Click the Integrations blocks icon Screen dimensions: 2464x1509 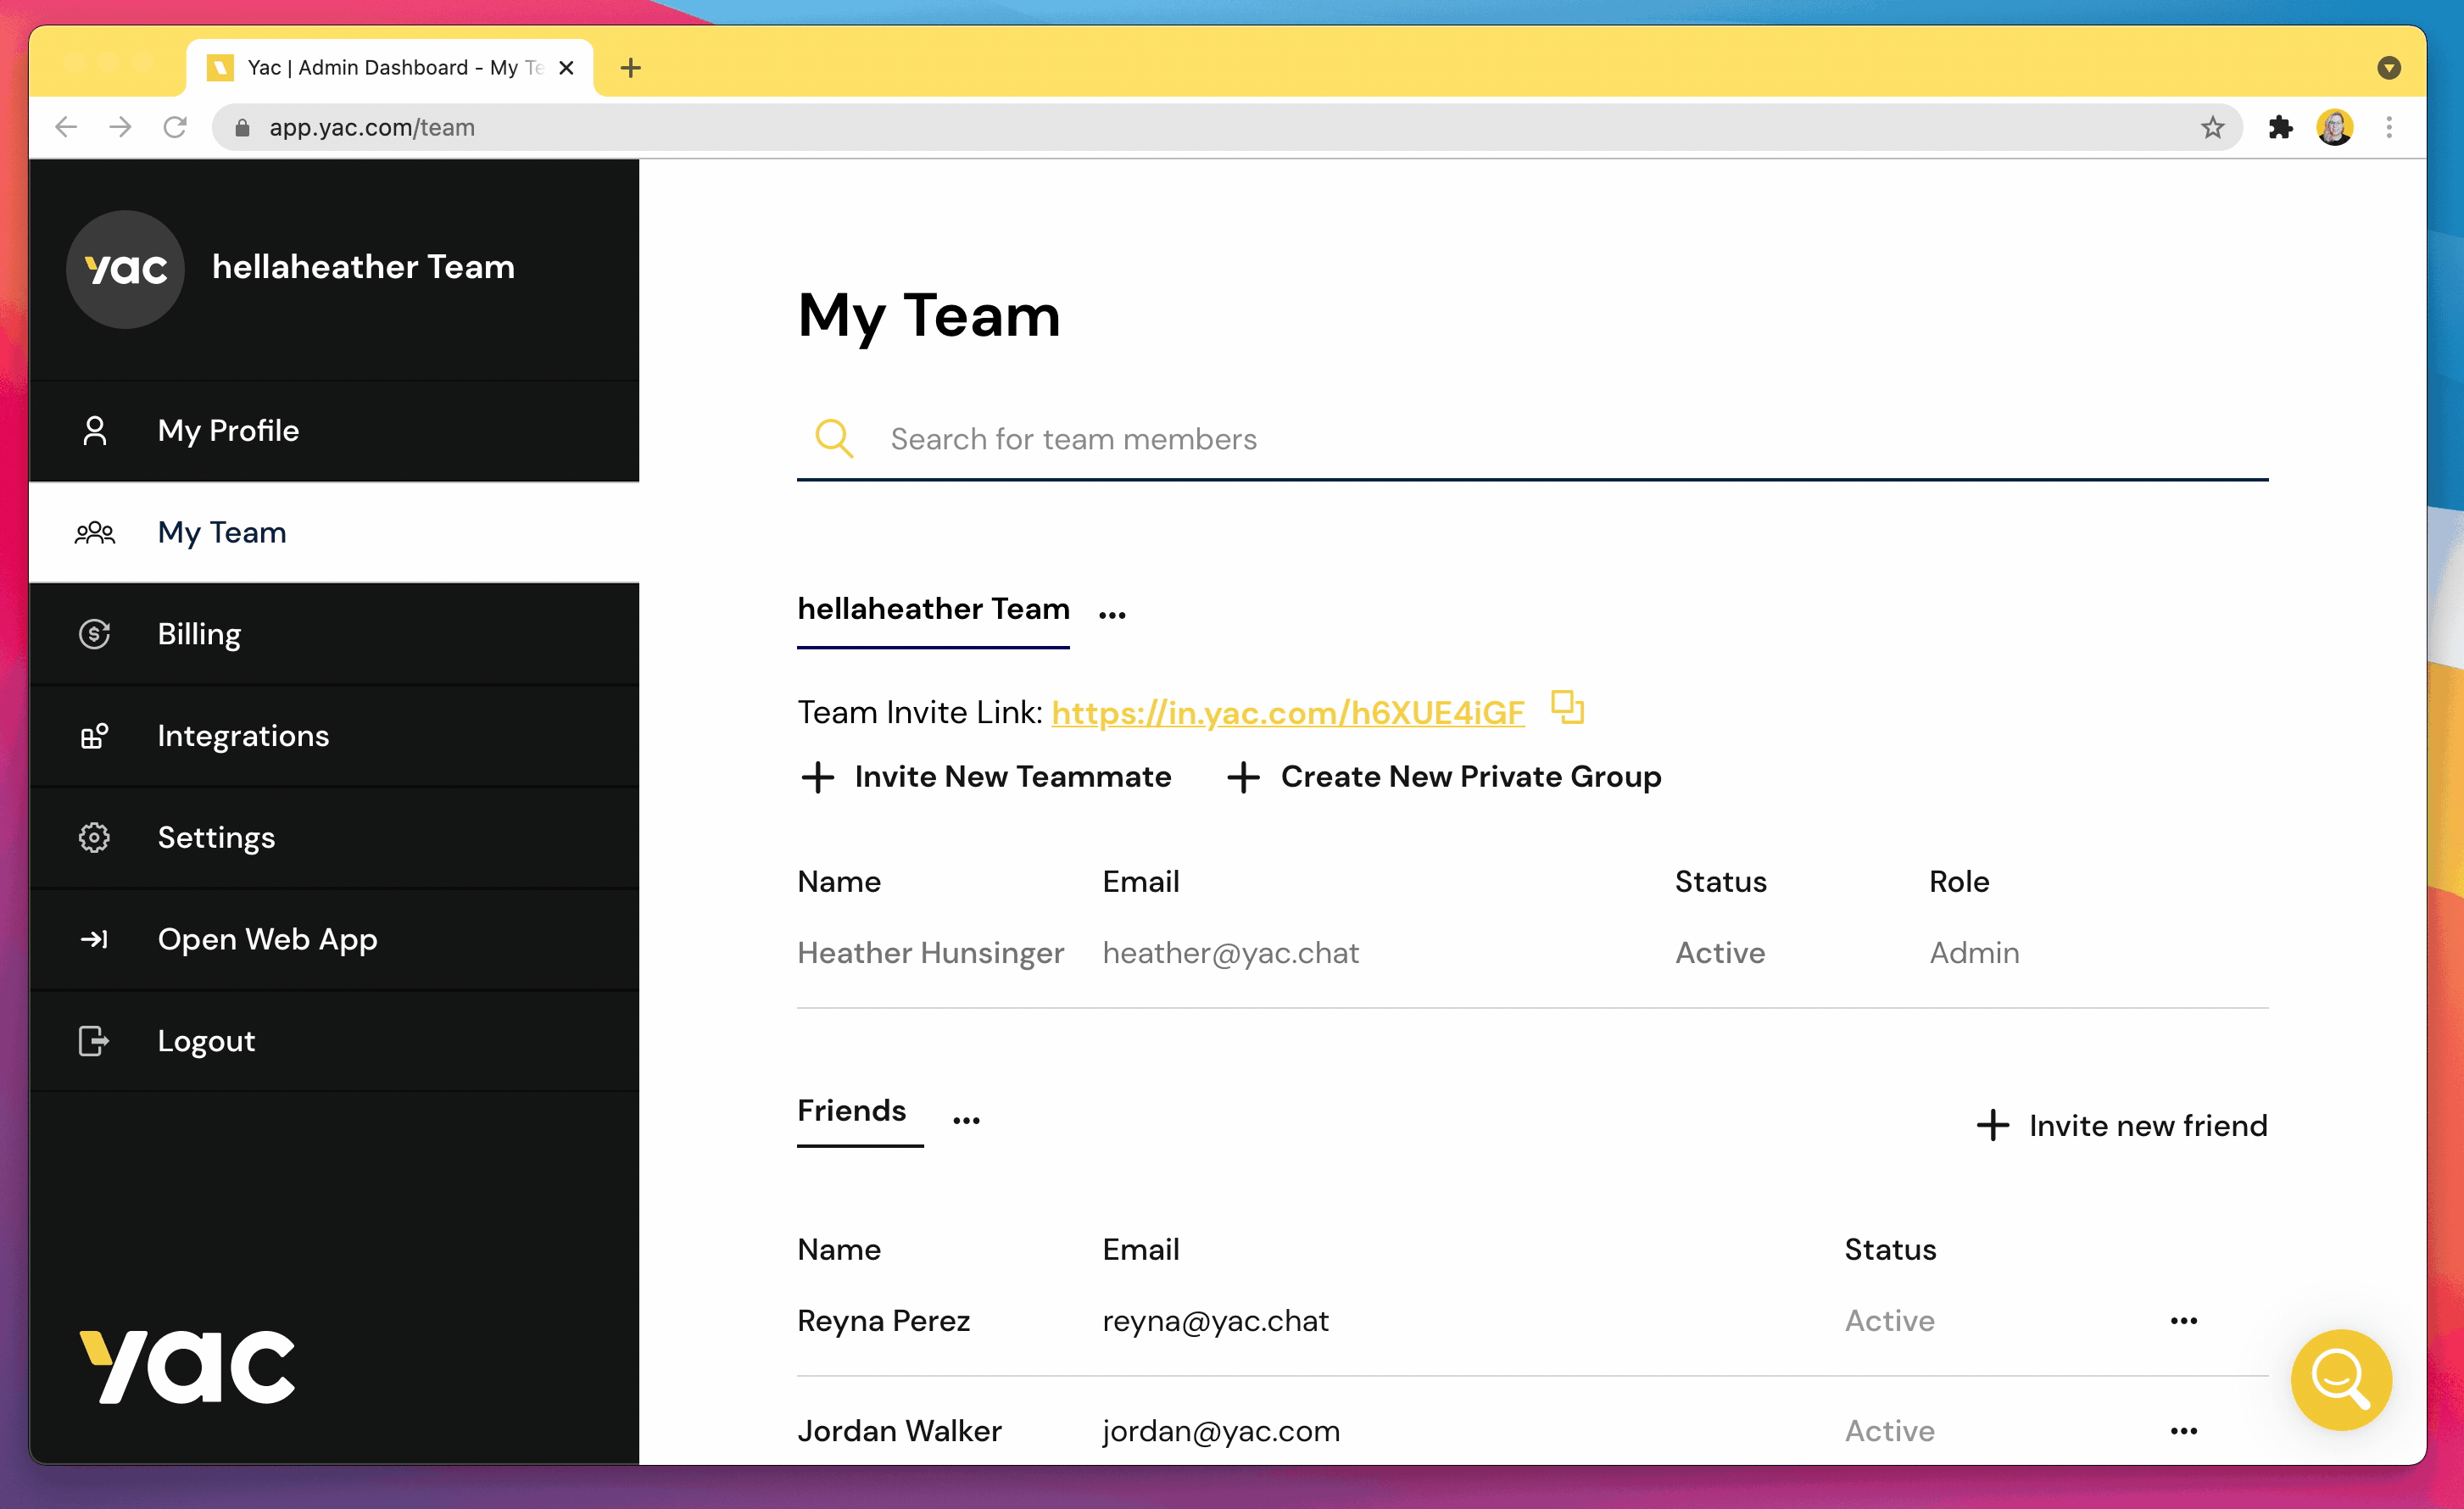coord(95,736)
